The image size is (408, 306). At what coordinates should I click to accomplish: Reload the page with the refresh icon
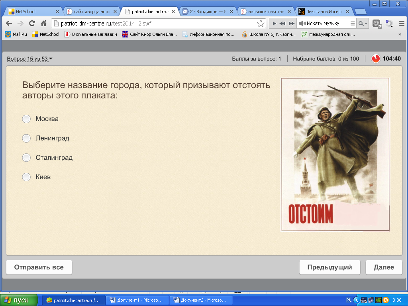[x=32, y=24]
